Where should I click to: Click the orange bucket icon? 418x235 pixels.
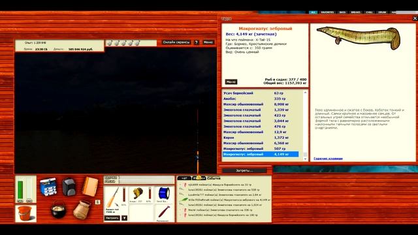[25, 213]
